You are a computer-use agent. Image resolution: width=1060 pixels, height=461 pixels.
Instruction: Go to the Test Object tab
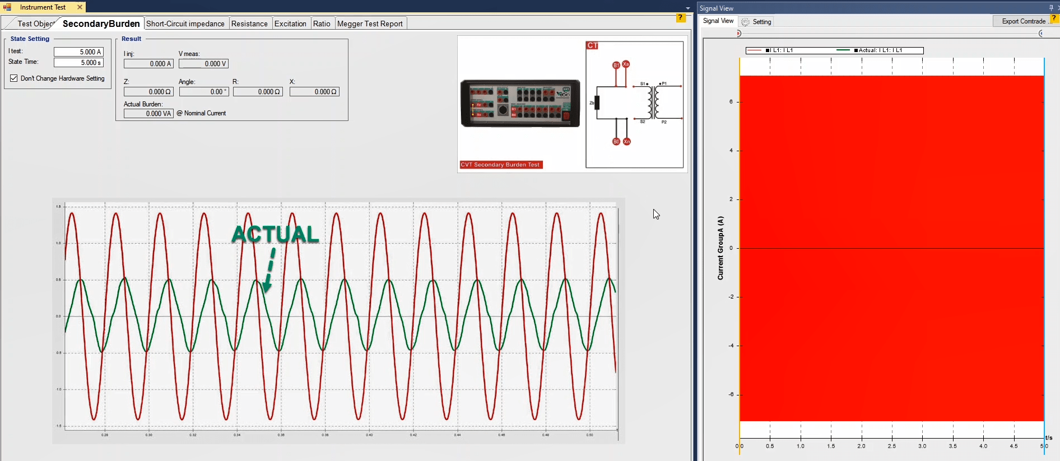35,24
